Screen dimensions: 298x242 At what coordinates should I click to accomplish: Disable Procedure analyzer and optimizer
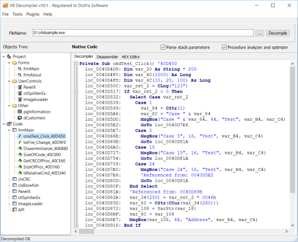click(224, 47)
